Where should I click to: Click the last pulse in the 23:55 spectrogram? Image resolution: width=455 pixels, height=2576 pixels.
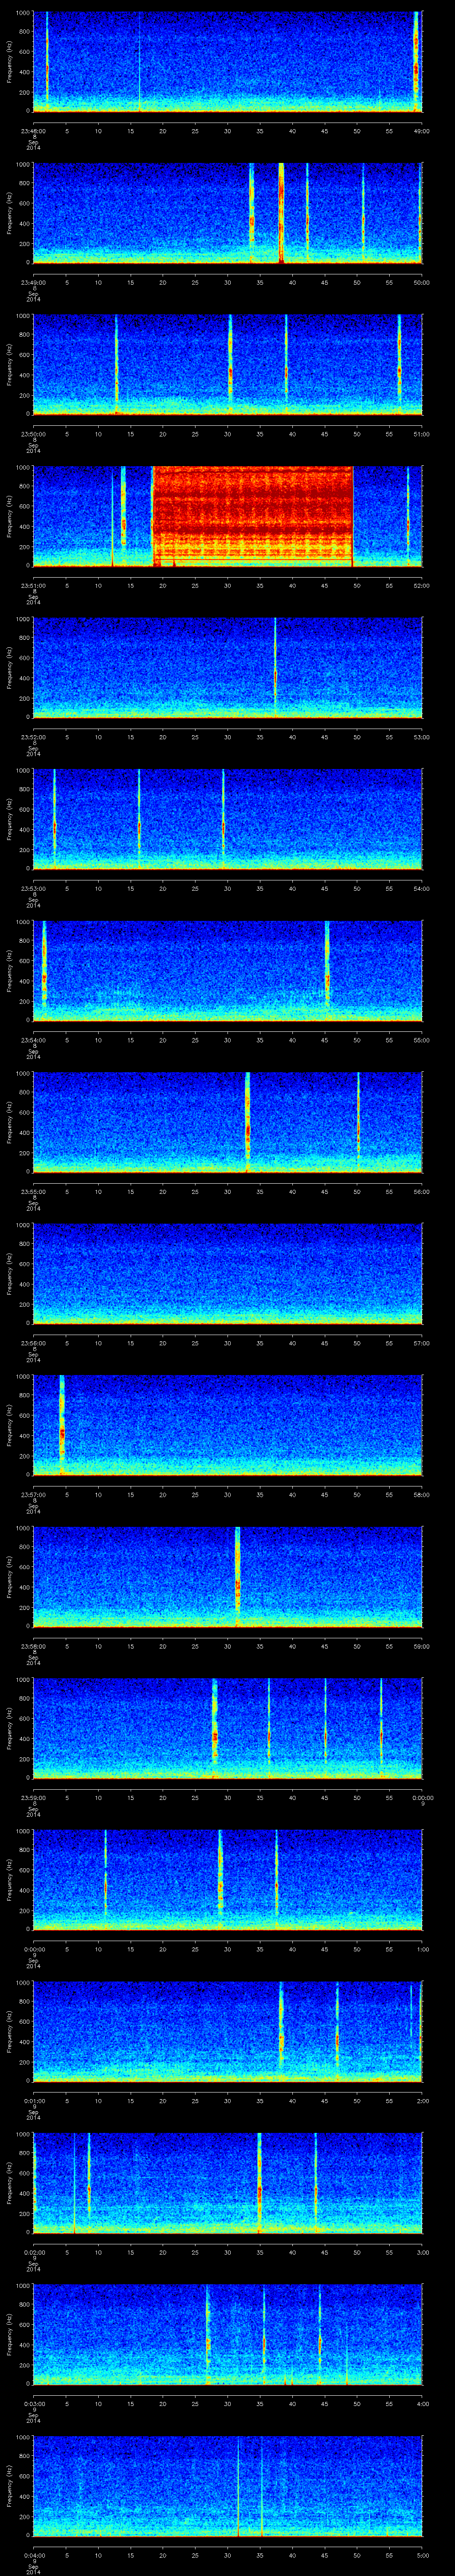(x=358, y=1122)
